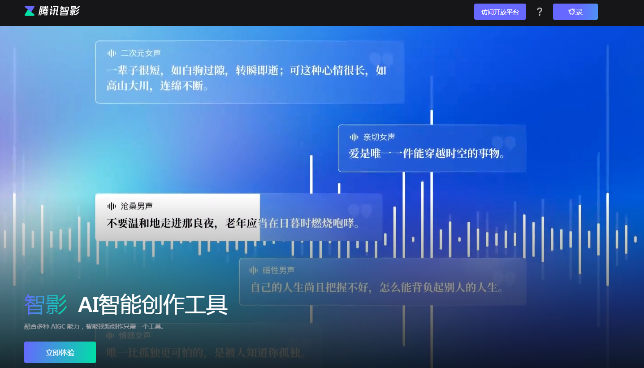Play the 二次元女声 waveform icon

111,52
